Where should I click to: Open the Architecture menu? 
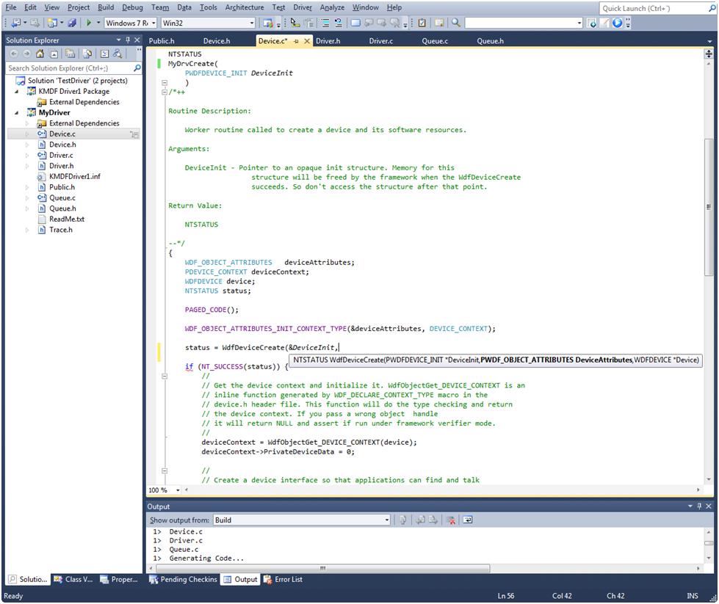pos(245,7)
